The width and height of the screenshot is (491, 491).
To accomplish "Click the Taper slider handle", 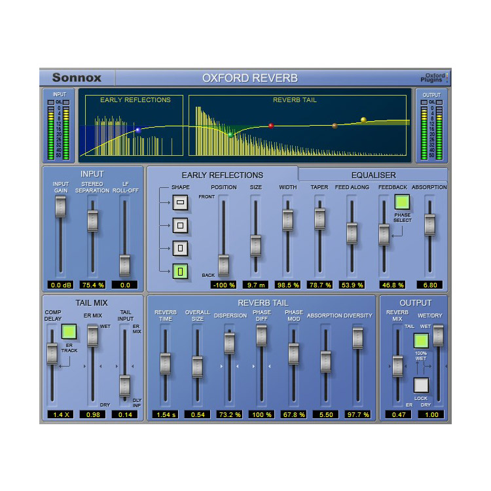I will tap(319, 219).
